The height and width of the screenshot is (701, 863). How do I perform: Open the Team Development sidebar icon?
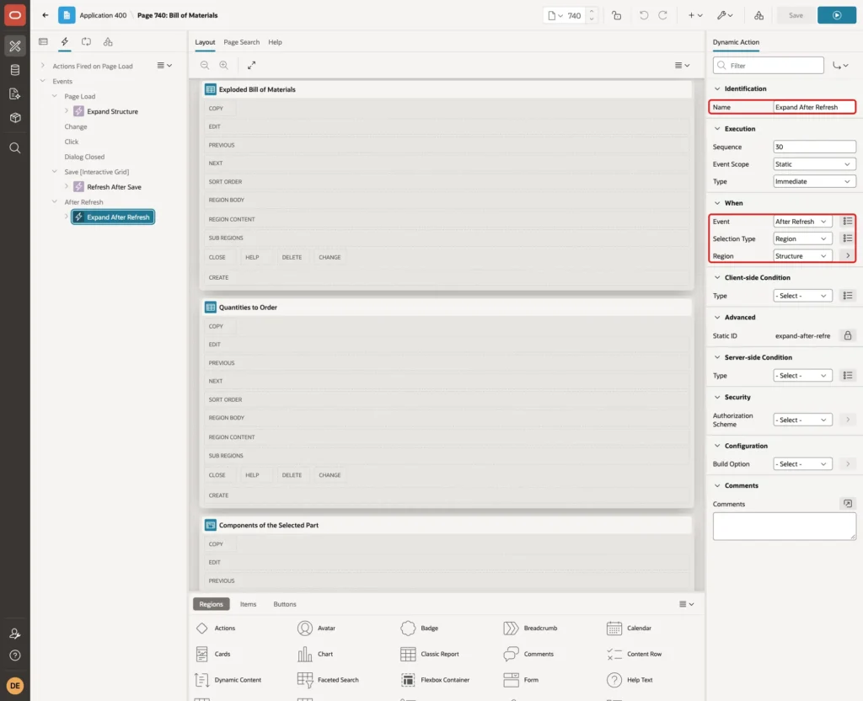tap(15, 94)
